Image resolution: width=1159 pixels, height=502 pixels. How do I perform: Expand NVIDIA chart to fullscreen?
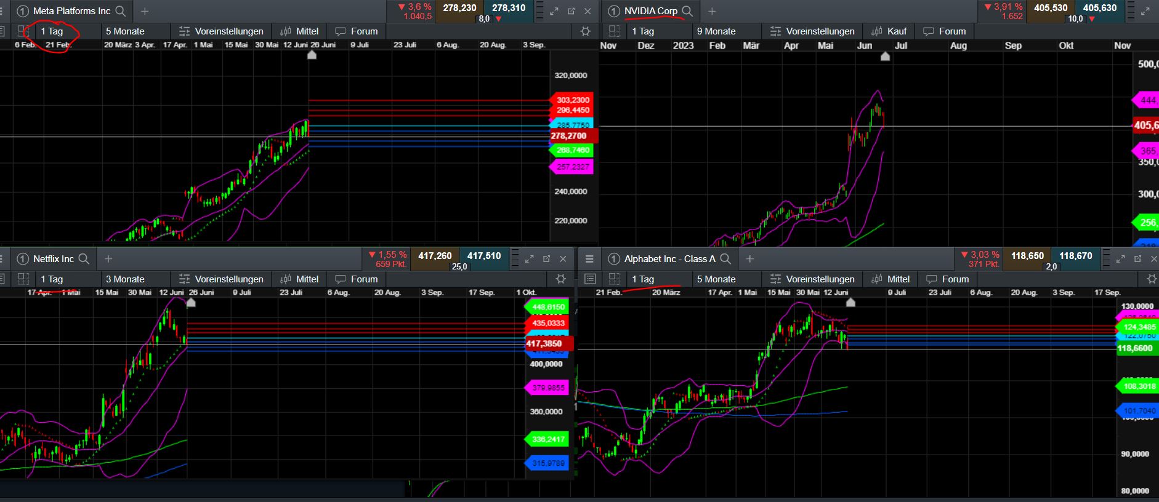(1145, 11)
